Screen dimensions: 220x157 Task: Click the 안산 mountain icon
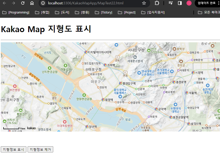pos(149,50)
